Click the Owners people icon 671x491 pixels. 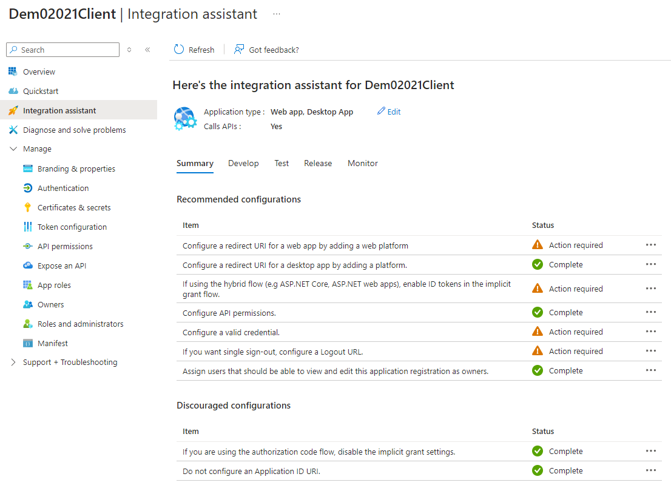(x=28, y=304)
